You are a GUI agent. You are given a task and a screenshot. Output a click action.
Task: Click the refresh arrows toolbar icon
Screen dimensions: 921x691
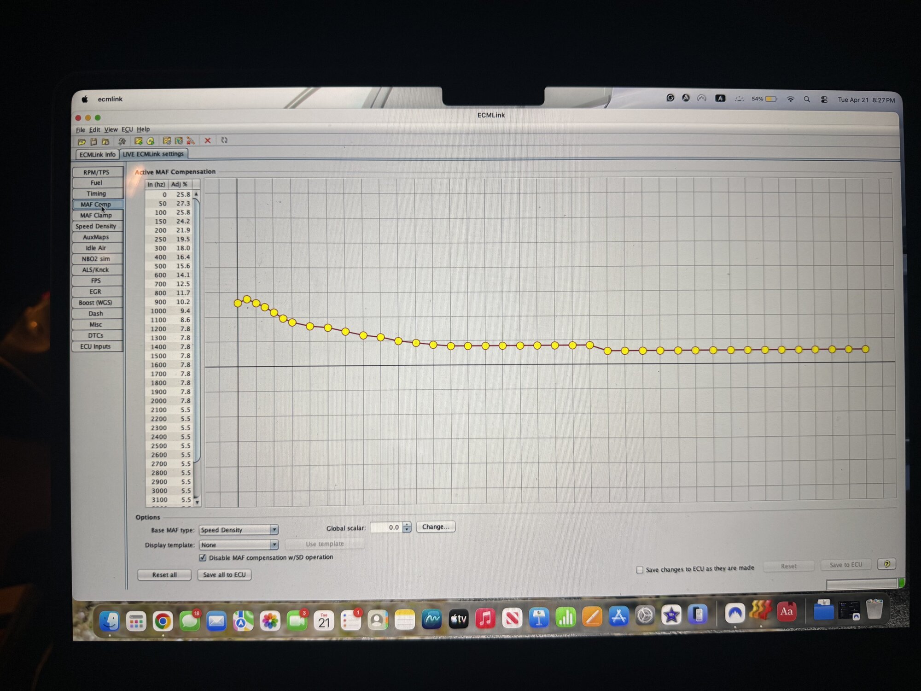point(224,140)
